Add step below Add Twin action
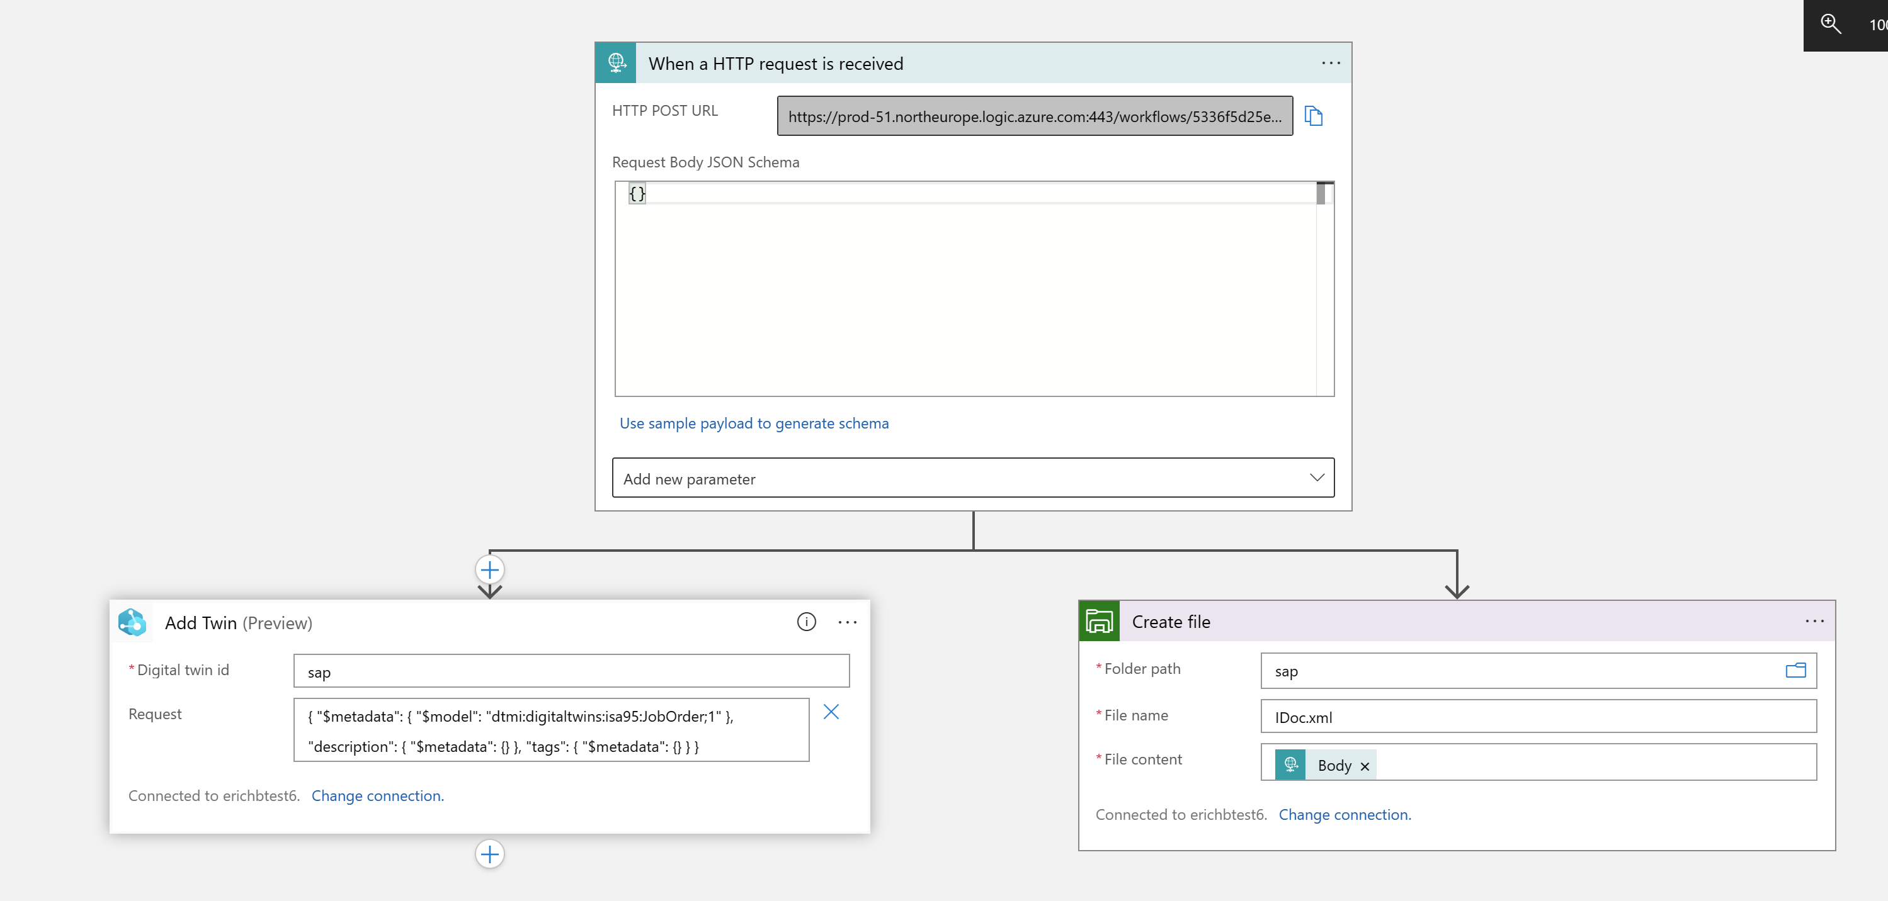 point(489,854)
